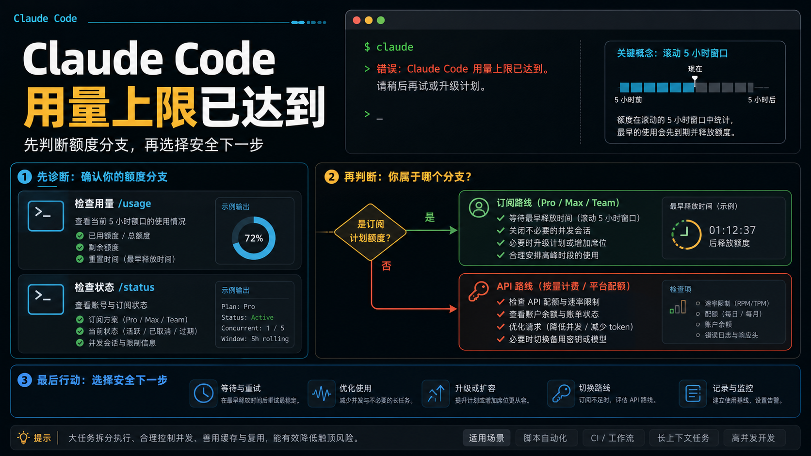This screenshot has height=456, width=811.
Task: Click the 72% circular usage gauge
Action: pyautogui.click(x=254, y=238)
